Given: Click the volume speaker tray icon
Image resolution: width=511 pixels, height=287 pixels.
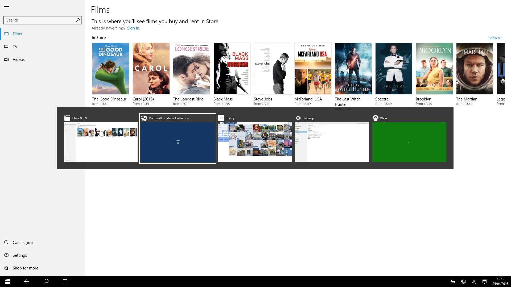Looking at the screenshot, I should pos(474,282).
